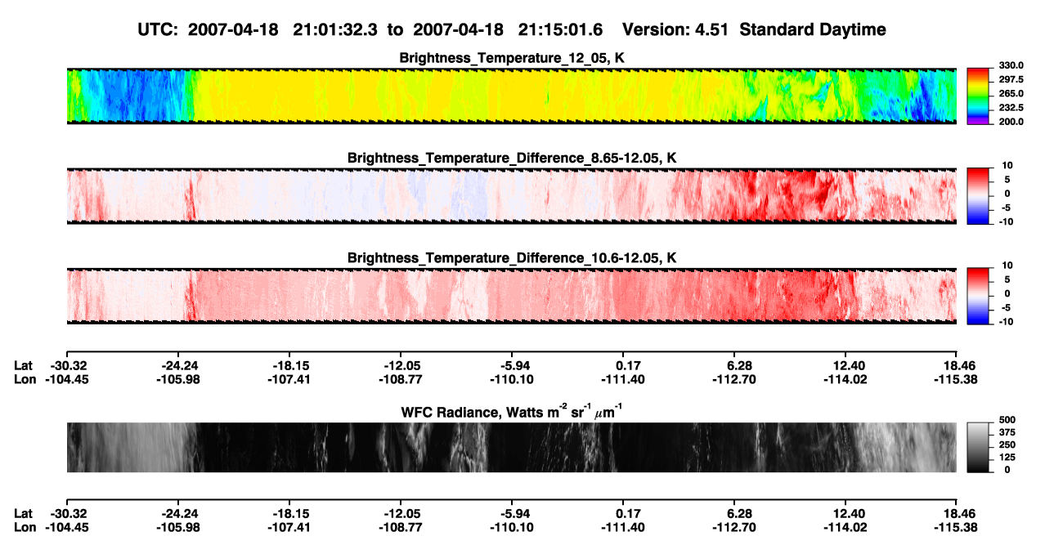Select the 265.0 colorbar label
This screenshot has height=545, width=1063.
click(1011, 94)
